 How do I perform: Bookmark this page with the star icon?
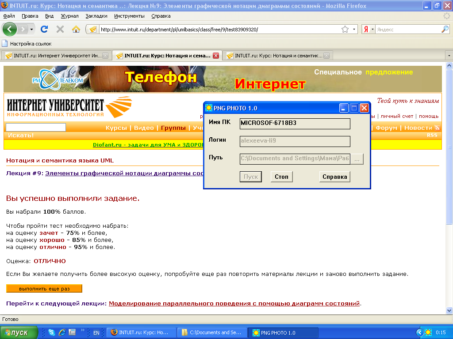345,30
